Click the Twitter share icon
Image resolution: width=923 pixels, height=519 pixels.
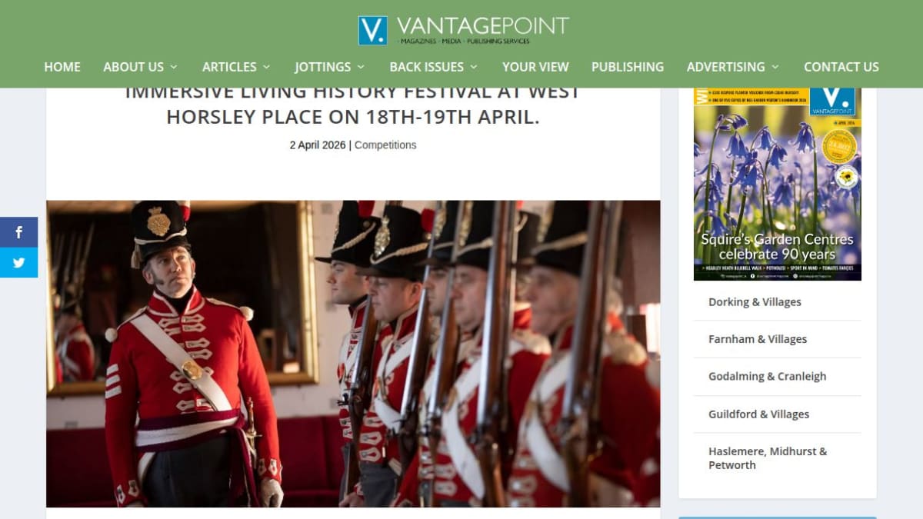click(18, 262)
